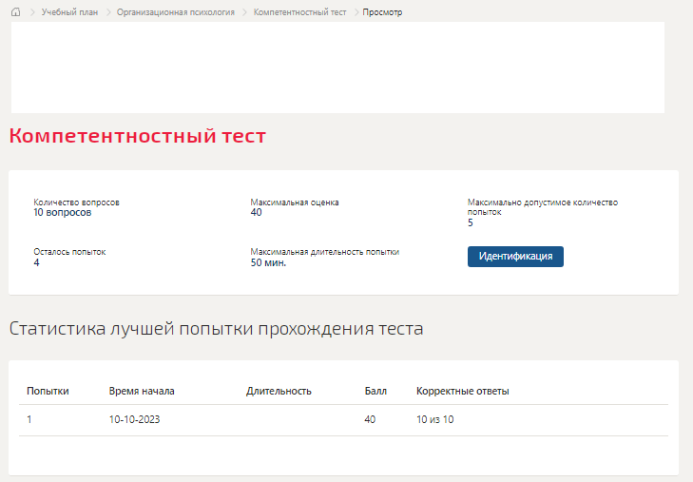Click the home icon in breadcrumb
Image resolution: width=693 pixels, height=482 pixels.
pos(15,12)
